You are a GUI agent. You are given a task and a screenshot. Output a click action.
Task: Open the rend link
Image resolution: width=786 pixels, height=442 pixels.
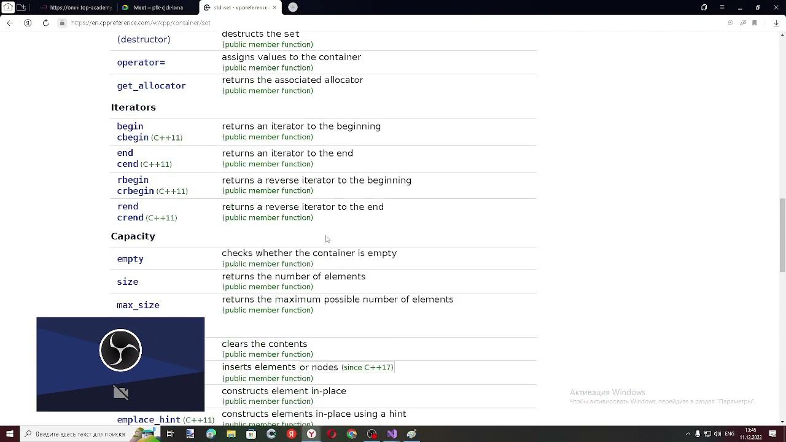point(128,207)
